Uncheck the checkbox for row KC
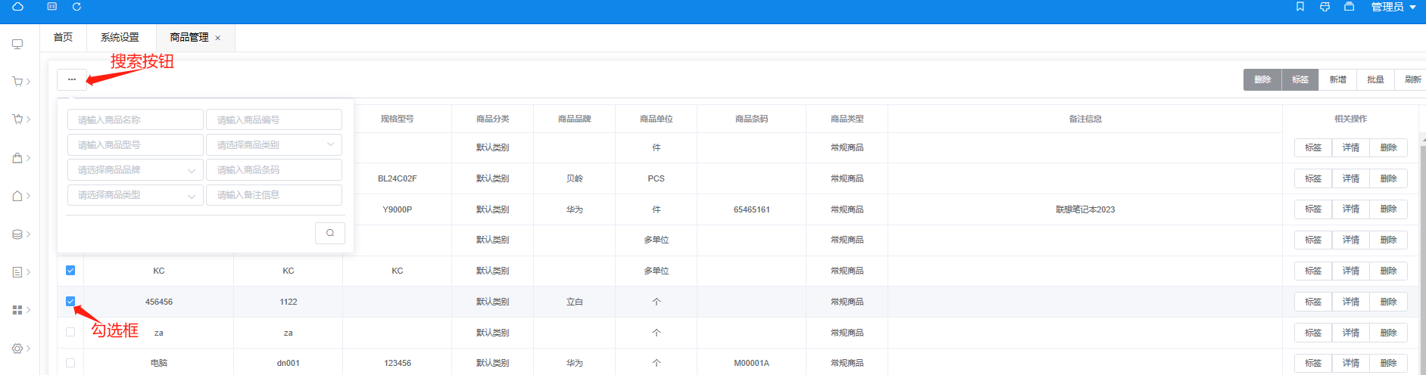Image resolution: width=1426 pixels, height=375 pixels. click(70, 271)
